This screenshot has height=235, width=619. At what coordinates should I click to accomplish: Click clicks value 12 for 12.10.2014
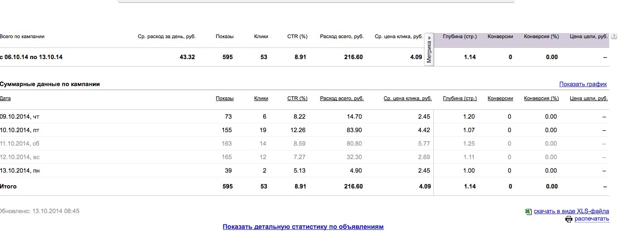click(263, 157)
